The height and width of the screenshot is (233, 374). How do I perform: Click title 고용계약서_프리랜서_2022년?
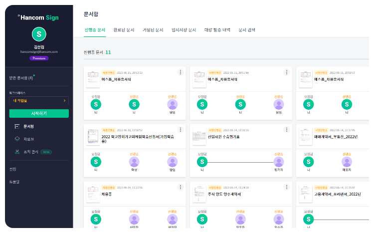pos(337,194)
